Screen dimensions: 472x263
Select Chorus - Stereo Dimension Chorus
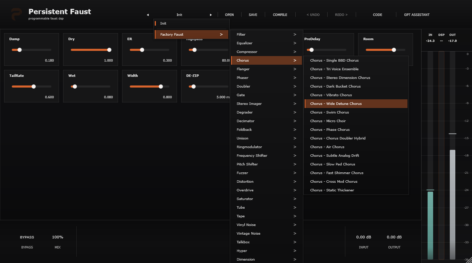(x=356, y=78)
